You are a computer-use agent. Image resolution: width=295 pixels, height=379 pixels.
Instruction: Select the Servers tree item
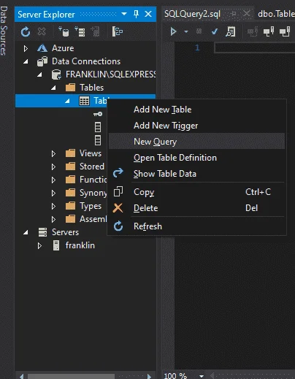pyautogui.click(x=65, y=232)
